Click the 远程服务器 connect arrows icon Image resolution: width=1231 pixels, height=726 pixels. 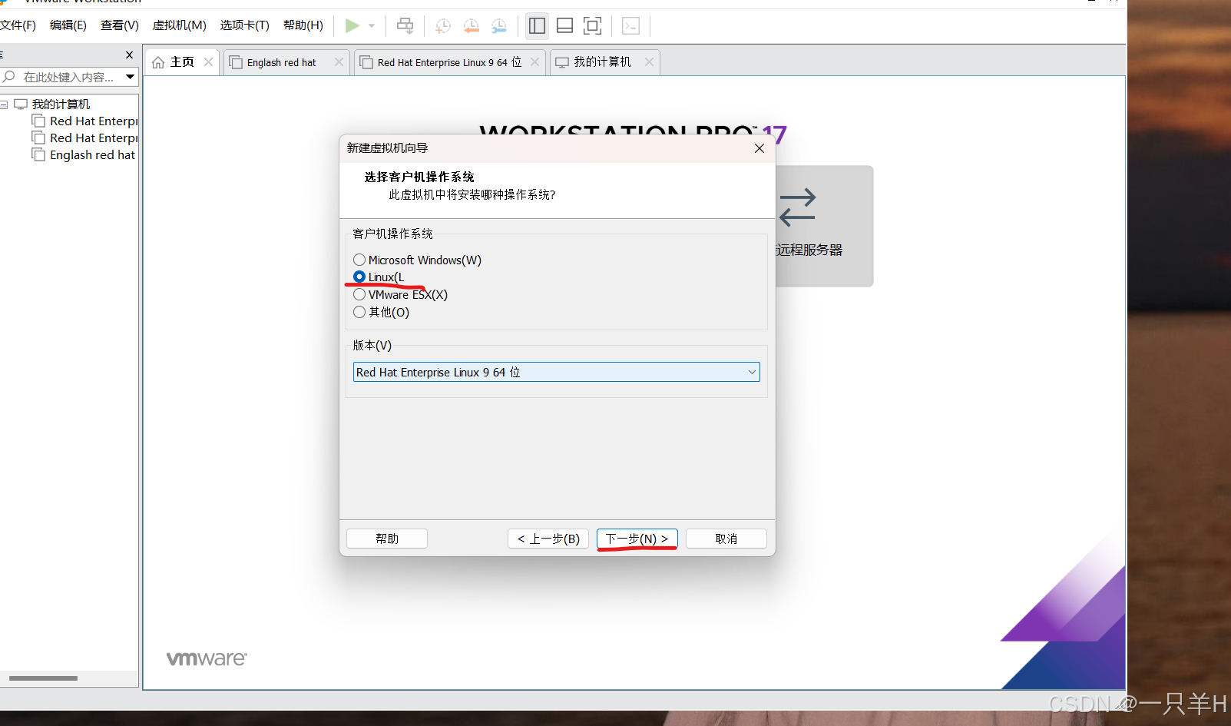(x=798, y=207)
